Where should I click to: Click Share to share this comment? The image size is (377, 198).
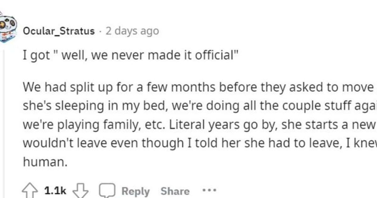point(175,190)
